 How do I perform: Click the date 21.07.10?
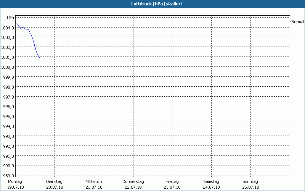point(94,188)
